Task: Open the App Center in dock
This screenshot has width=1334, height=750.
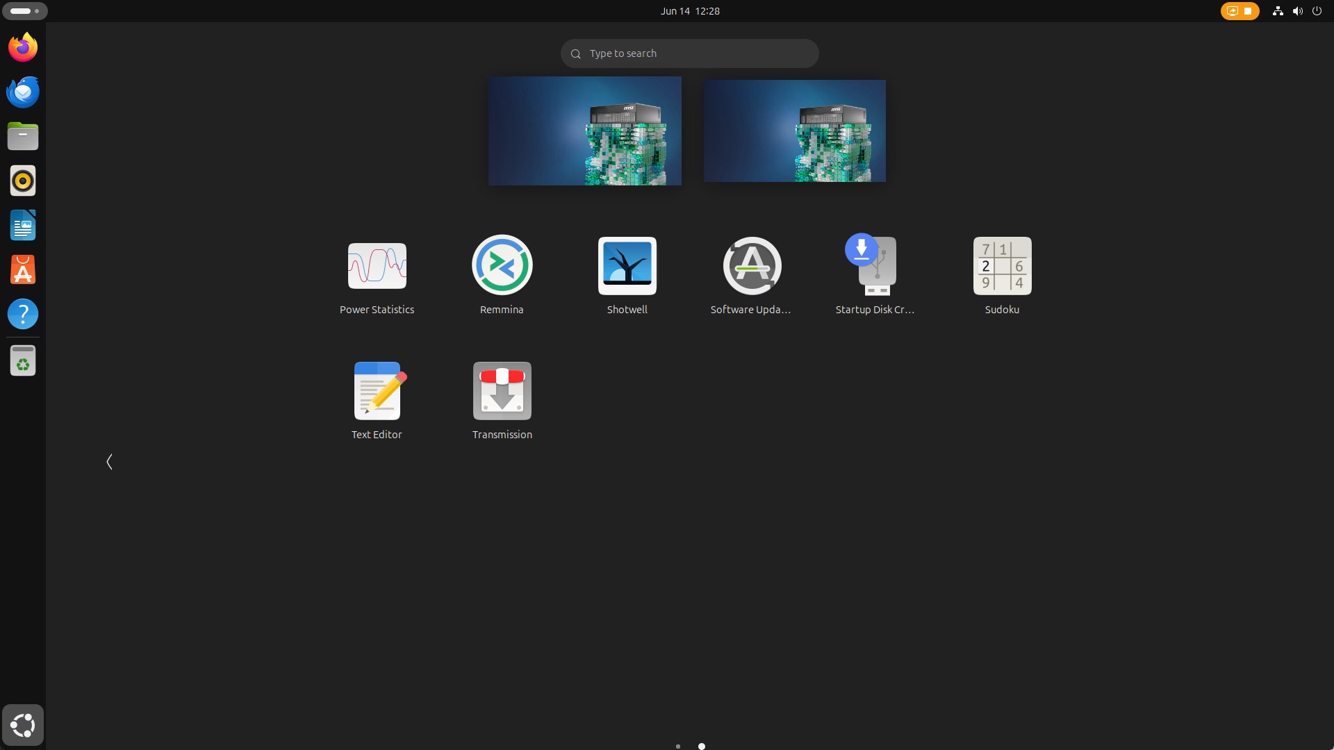Action: click(23, 269)
